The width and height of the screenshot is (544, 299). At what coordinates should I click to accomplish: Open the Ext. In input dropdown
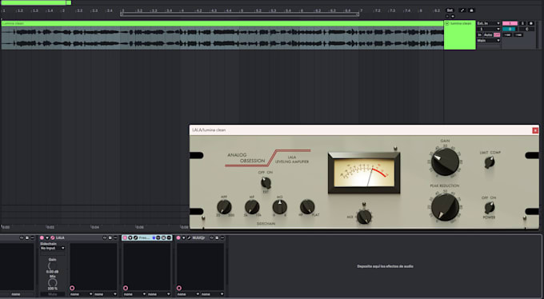(489, 24)
